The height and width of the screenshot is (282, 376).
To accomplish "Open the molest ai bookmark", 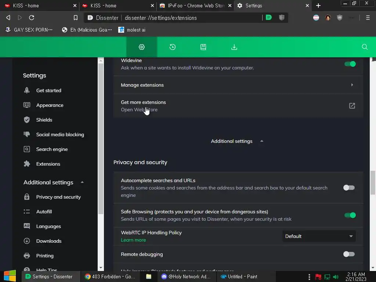I will click(x=132, y=30).
